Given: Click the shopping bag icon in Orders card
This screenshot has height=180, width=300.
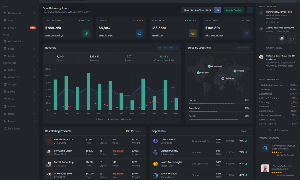Looking at the screenshot, I should pos(139,33).
